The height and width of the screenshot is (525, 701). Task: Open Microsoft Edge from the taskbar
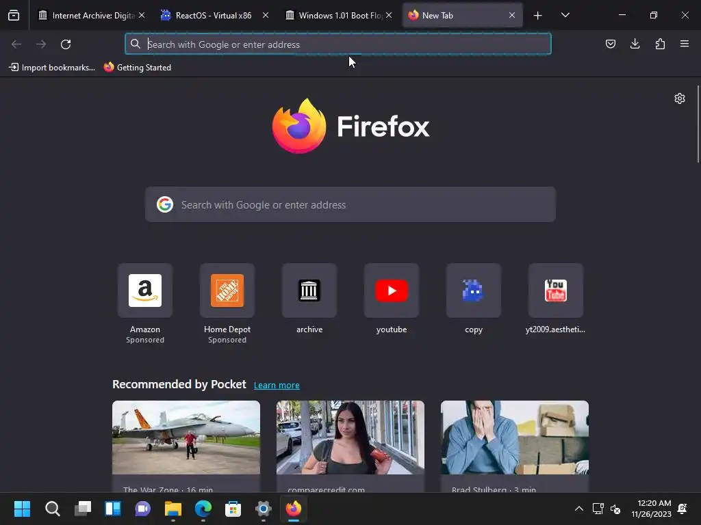(203, 509)
